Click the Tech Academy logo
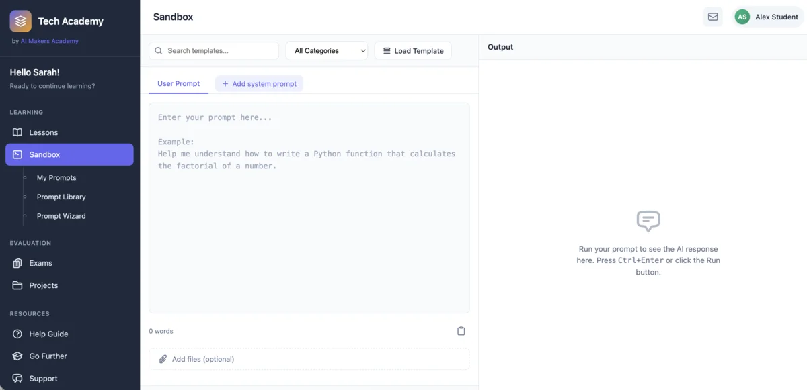Image resolution: width=807 pixels, height=390 pixels. tap(20, 21)
